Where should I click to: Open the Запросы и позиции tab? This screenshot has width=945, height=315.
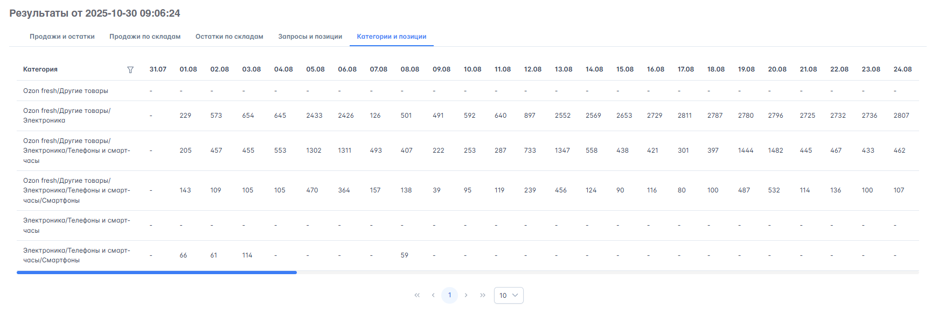(310, 37)
